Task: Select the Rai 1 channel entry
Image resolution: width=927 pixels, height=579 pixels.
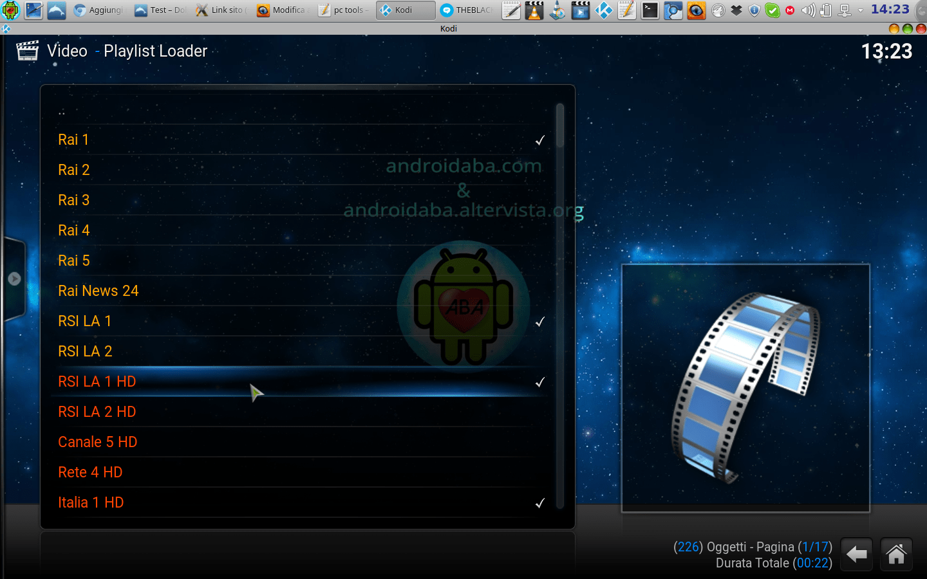Action: point(301,140)
